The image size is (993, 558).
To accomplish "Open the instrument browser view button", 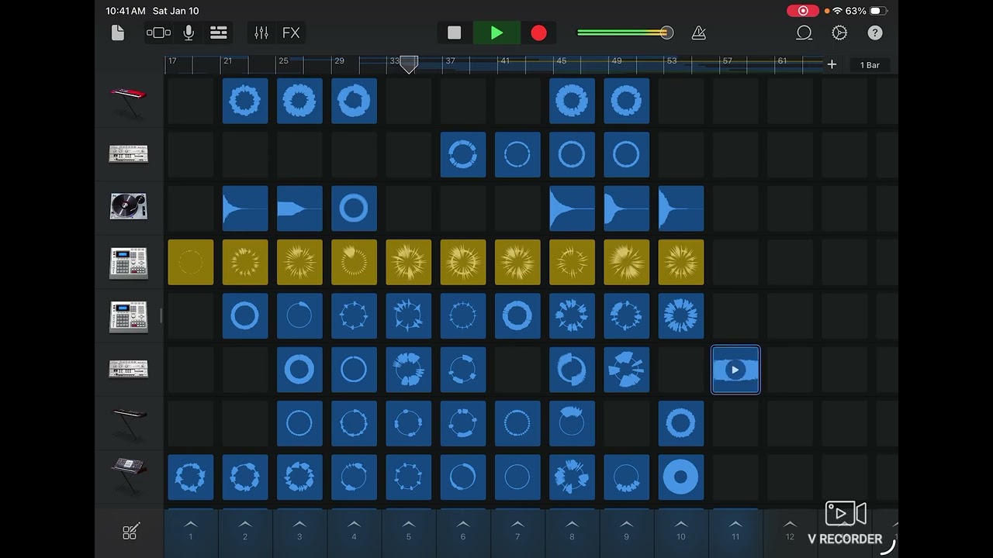I will pyautogui.click(x=158, y=33).
